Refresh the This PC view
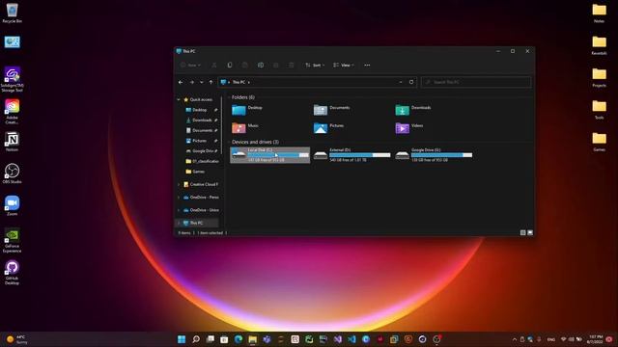Image resolution: width=618 pixels, height=347 pixels. [411, 82]
